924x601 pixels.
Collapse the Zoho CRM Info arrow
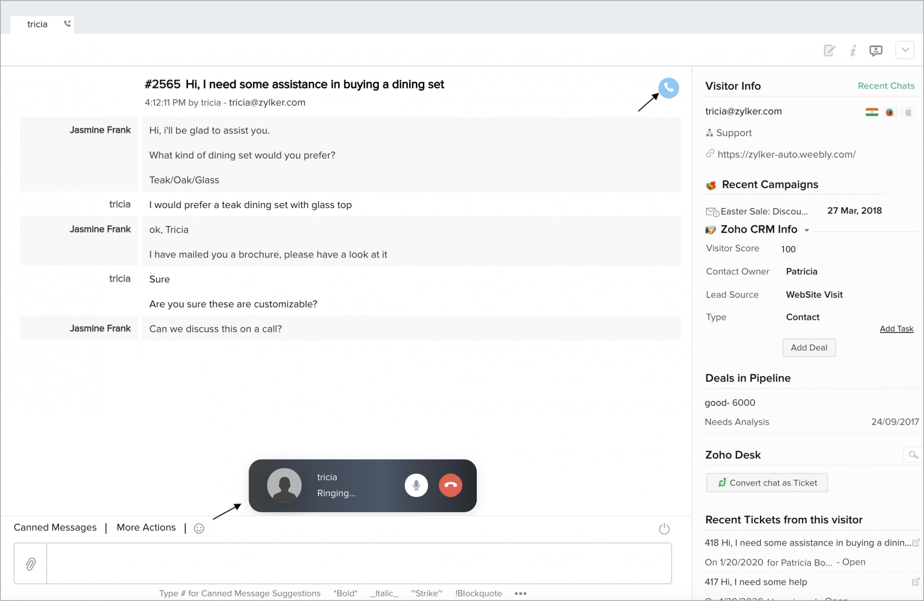[807, 230]
